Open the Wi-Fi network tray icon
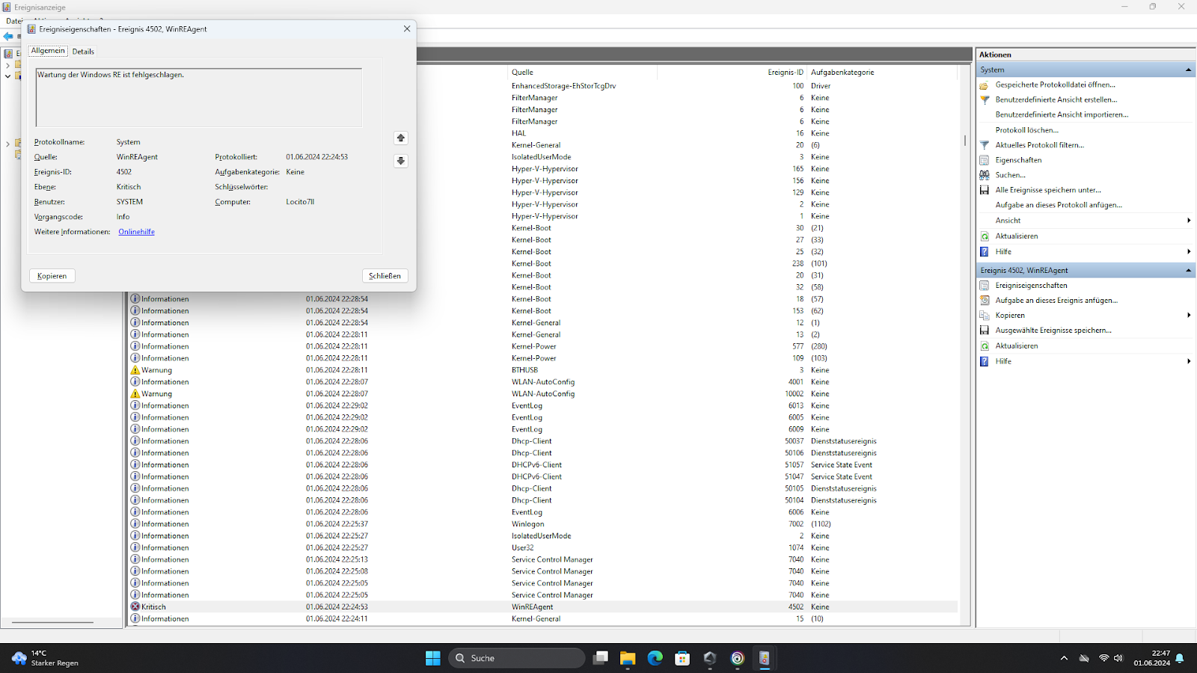 pos(1103,658)
